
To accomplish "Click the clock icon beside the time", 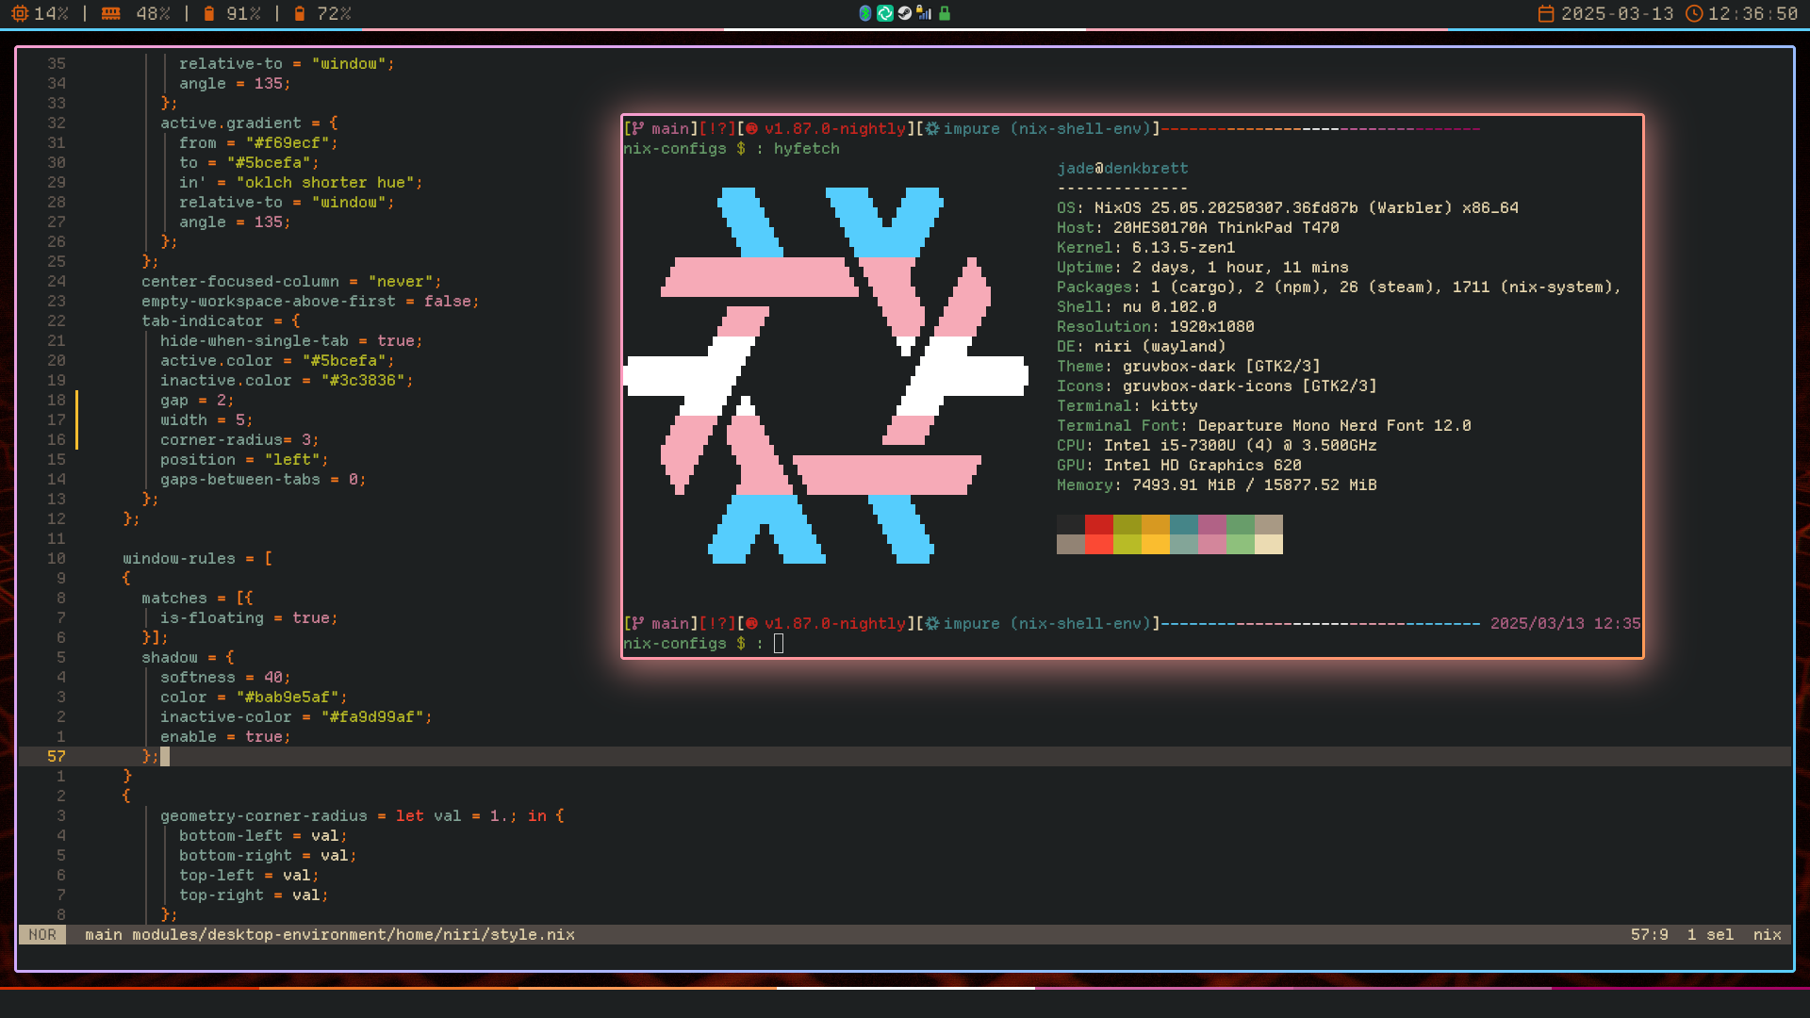I will tap(1694, 13).
